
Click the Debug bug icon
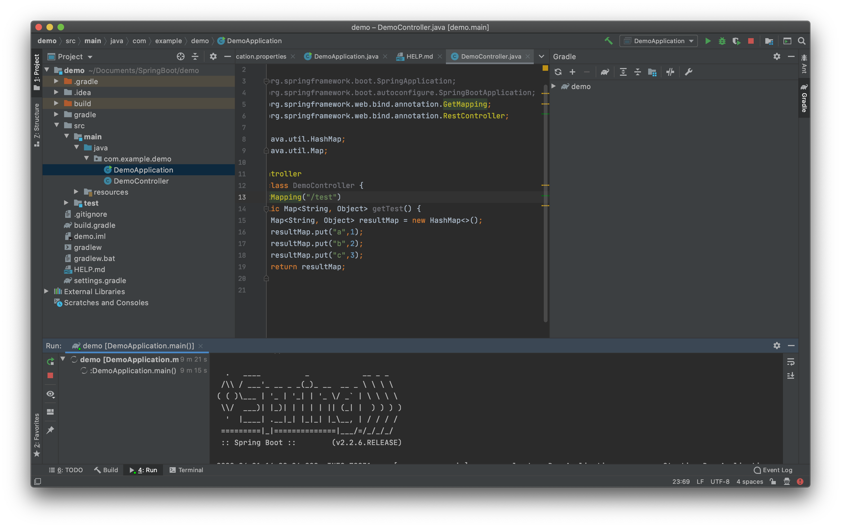coord(722,41)
